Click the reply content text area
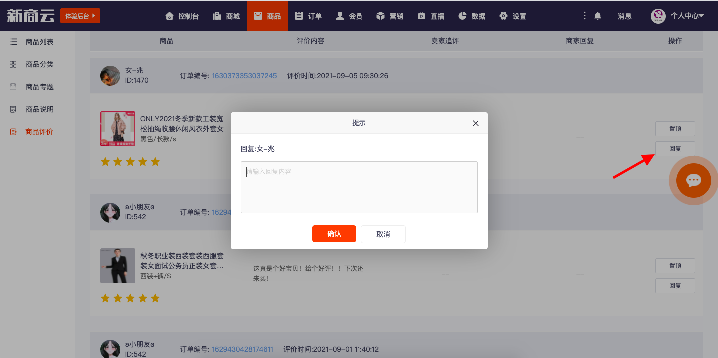The width and height of the screenshot is (718, 358). point(359,187)
